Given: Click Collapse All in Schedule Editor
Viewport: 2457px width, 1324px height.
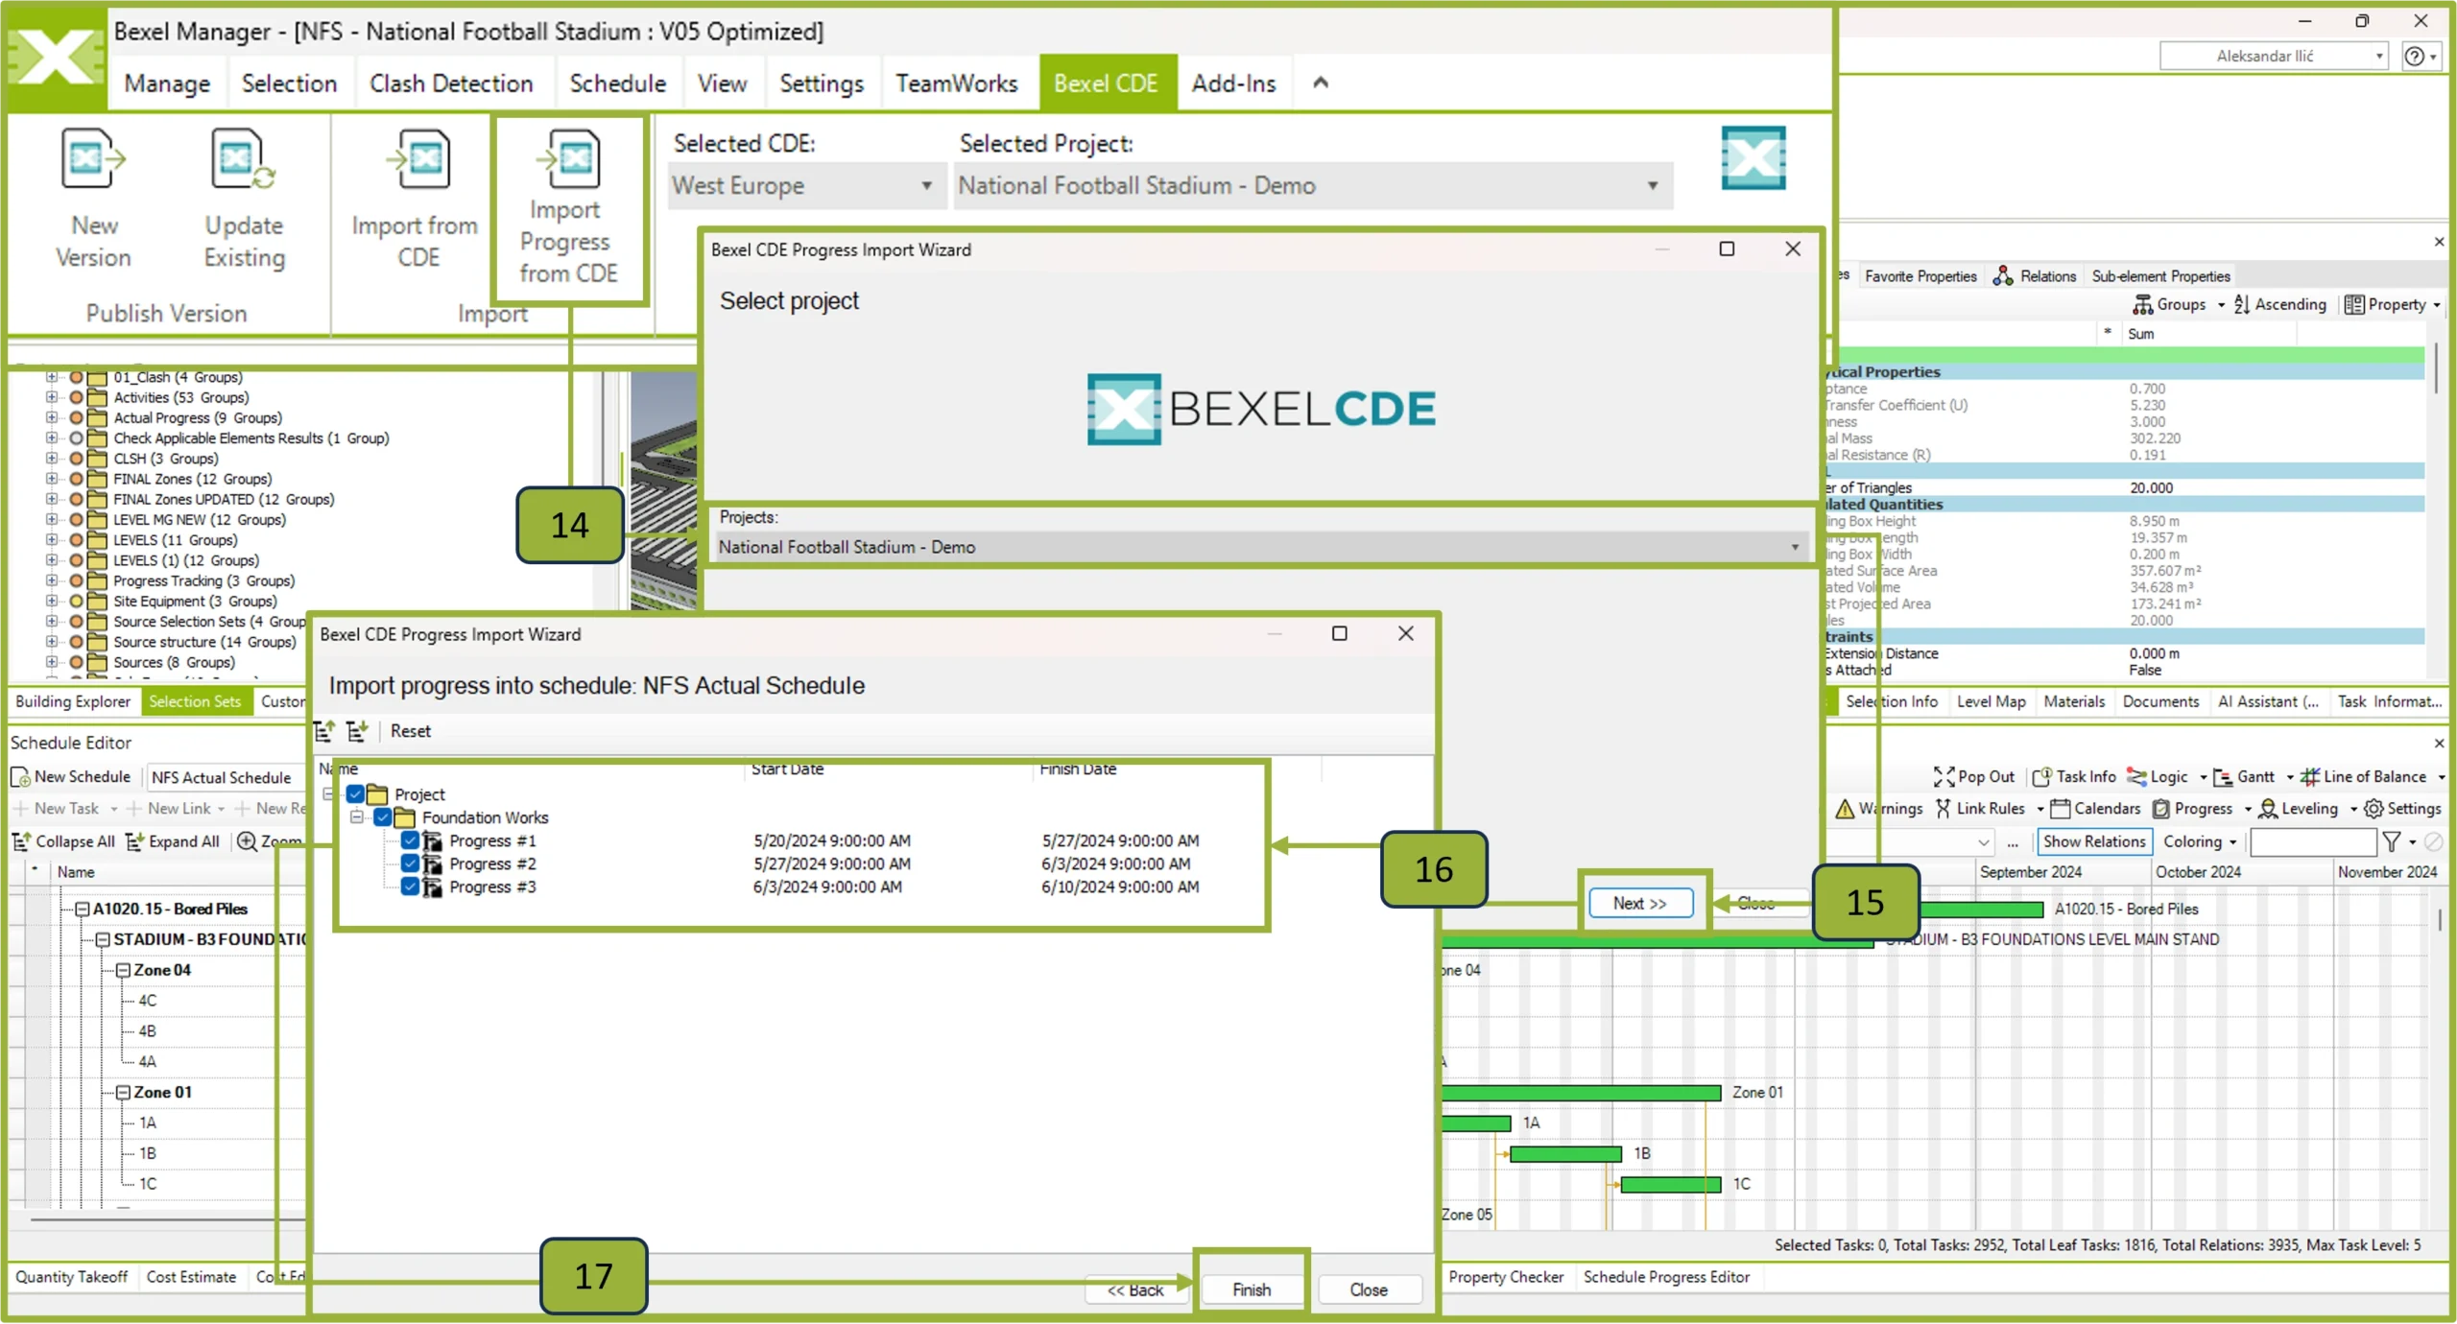Looking at the screenshot, I should tap(63, 841).
